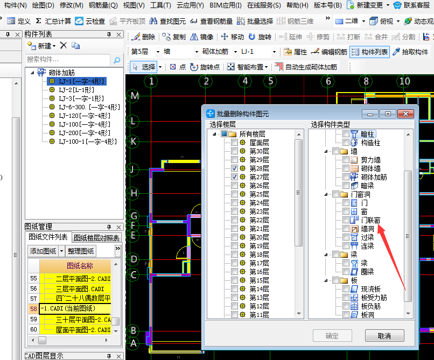Open the 第5层 floor dropdown

[158, 52]
